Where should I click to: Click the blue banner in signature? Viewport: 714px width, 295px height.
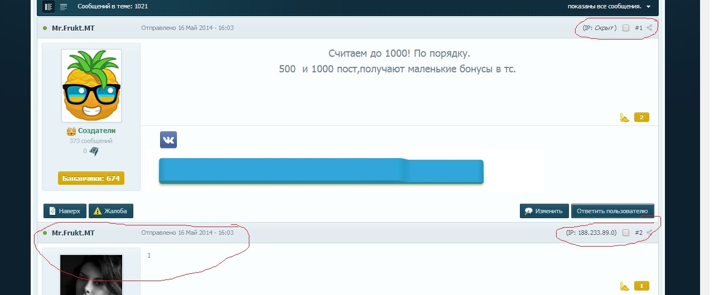pos(321,171)
